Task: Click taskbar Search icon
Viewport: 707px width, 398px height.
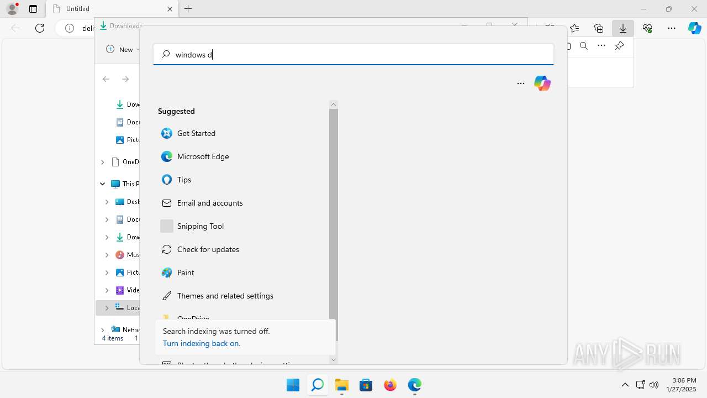Action: tap(318, 385)
